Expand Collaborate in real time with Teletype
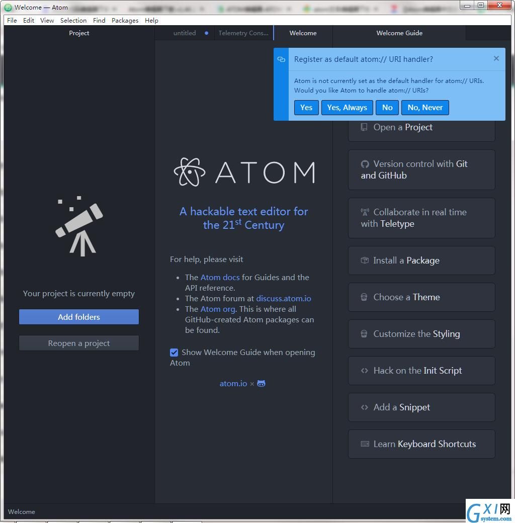 (421, 218)
